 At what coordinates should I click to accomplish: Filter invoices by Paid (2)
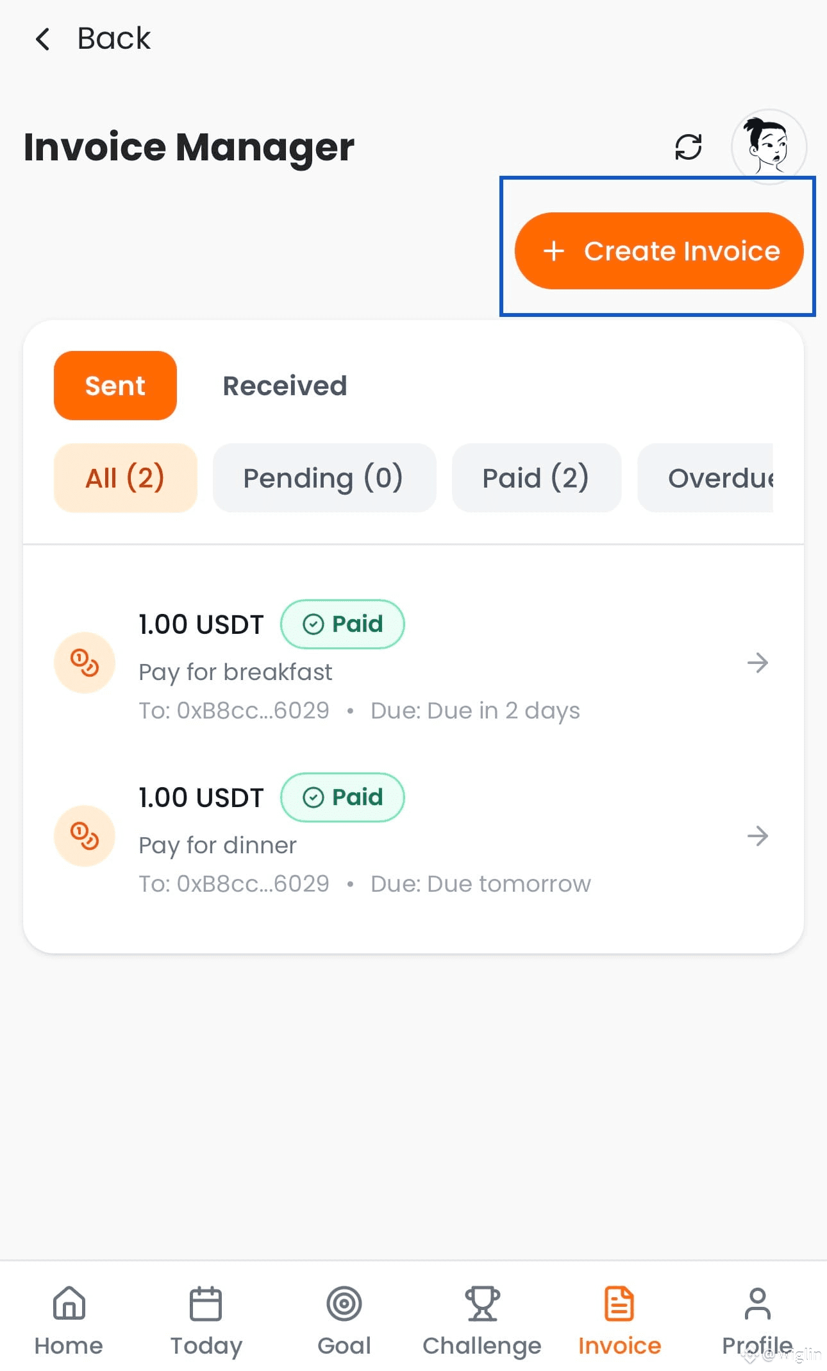click(536, 478)
